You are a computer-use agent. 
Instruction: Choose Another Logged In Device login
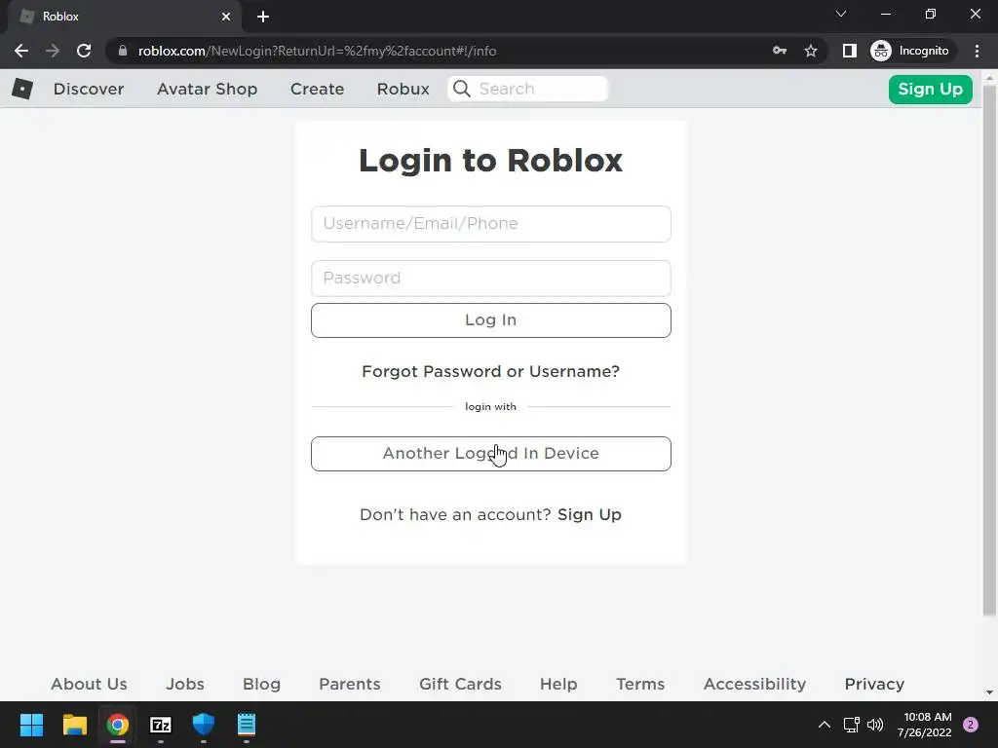click(x=491, y=454)
